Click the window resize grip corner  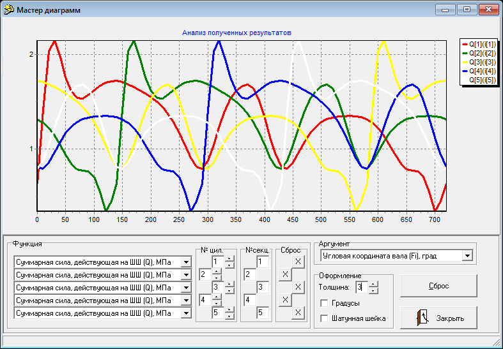[x=496, y=341]
